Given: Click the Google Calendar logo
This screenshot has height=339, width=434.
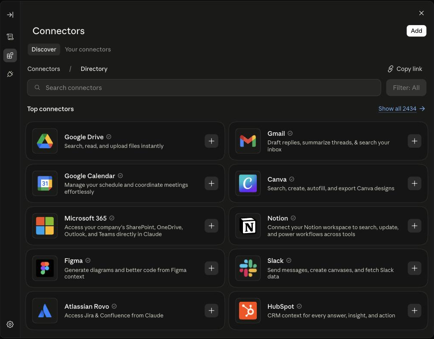Looking at the screenshot, I should 45,183.
